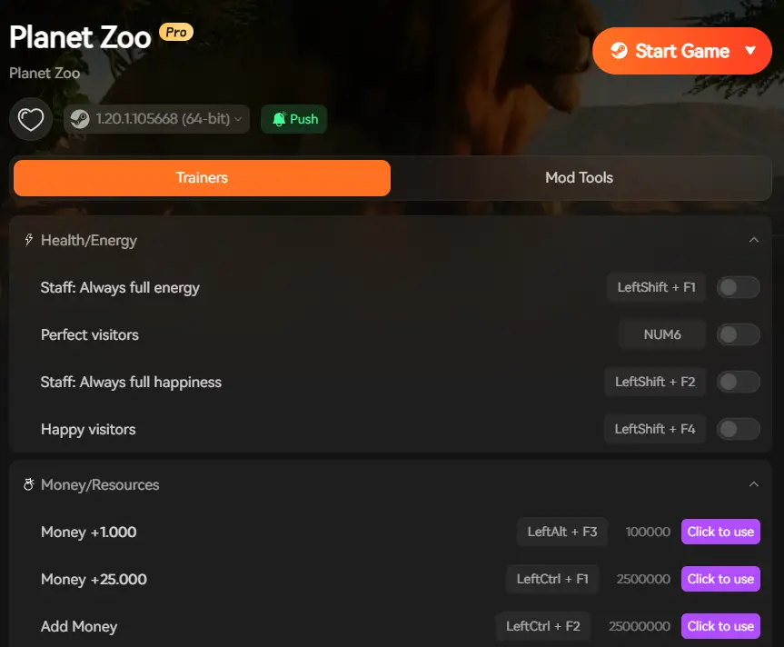Click the Steam icon in the version selector
The height and width of the screenshot is (647, 784).
79,119
